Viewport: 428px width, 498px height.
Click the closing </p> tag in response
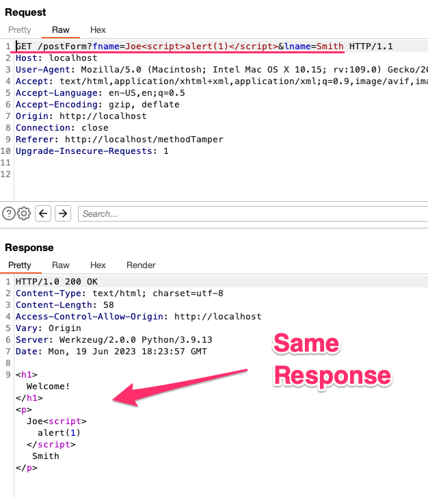pos(27,468)
